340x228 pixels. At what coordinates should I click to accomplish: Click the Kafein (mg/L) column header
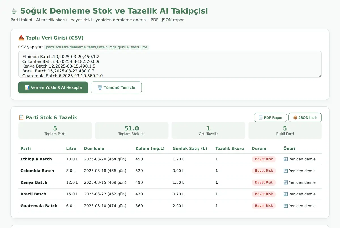(150, 149)
